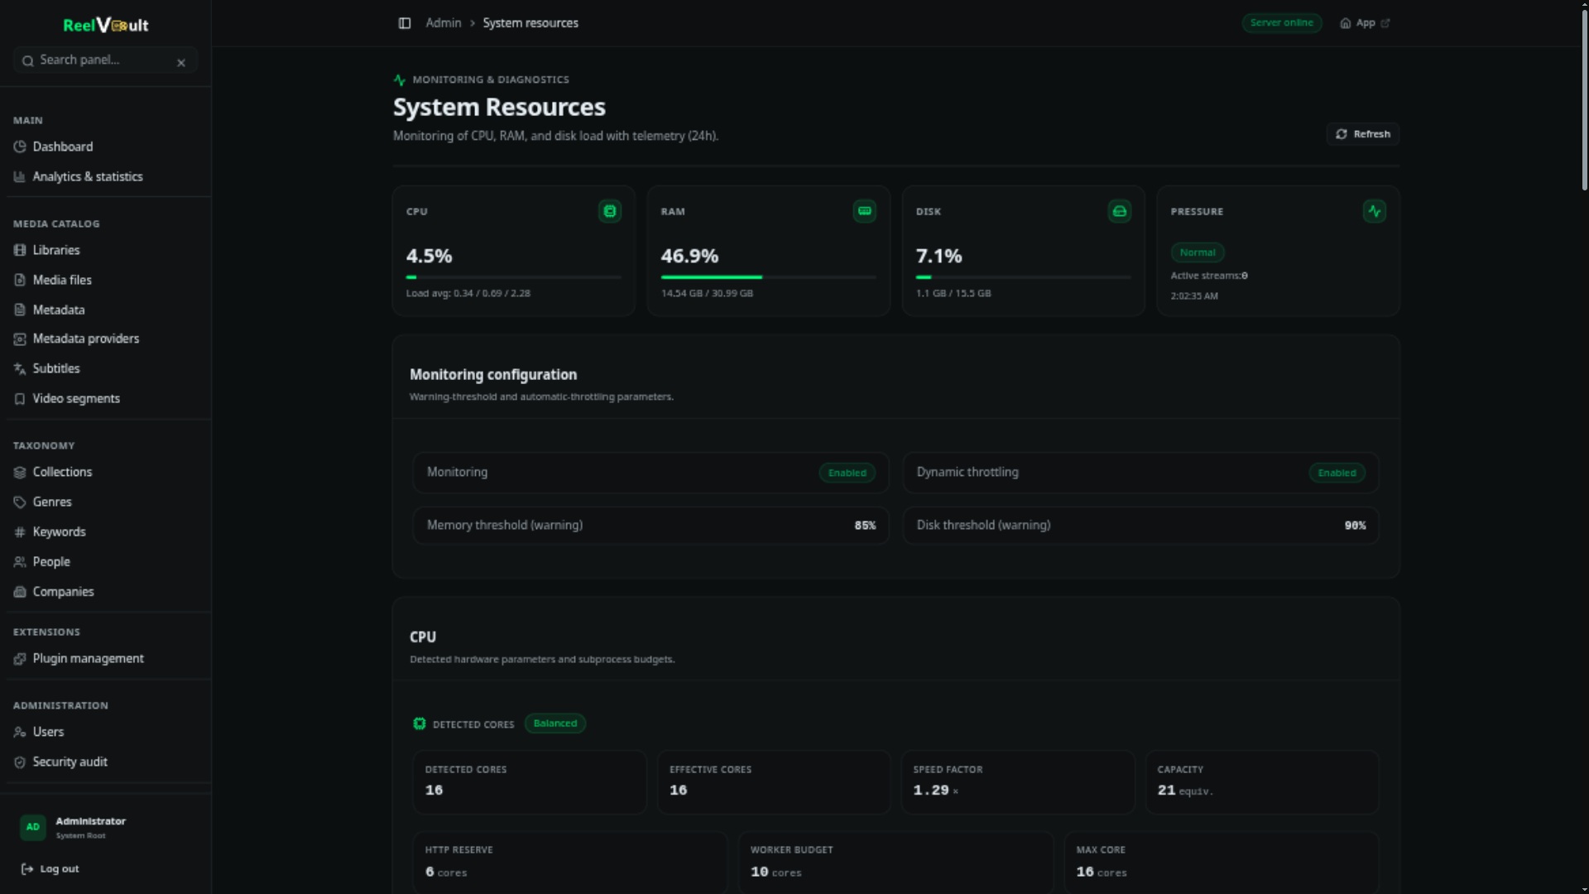The height and width of the screenshot is (894, 1589).
Task: Clear the search panel with the X icon
Action: pyautogui.click(x=181, y=63)
